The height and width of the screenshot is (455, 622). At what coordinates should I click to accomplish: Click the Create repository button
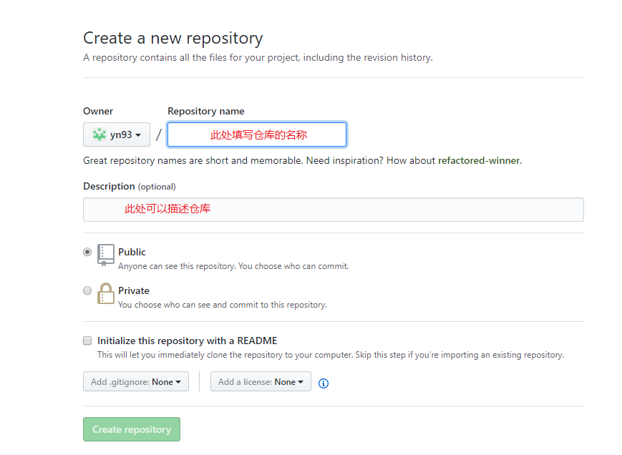click(132, 429)
